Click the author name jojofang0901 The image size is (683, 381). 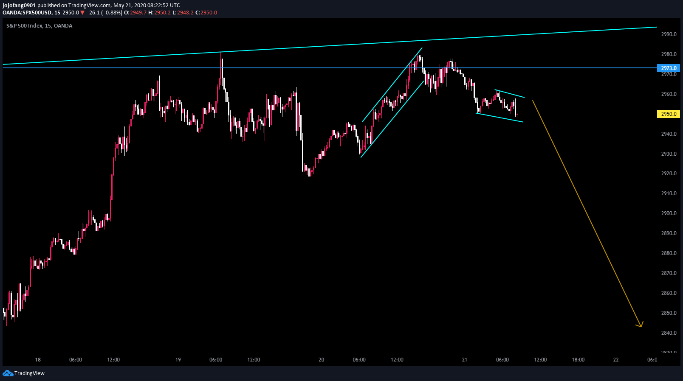pyautogui.click(x=19, y=6)
